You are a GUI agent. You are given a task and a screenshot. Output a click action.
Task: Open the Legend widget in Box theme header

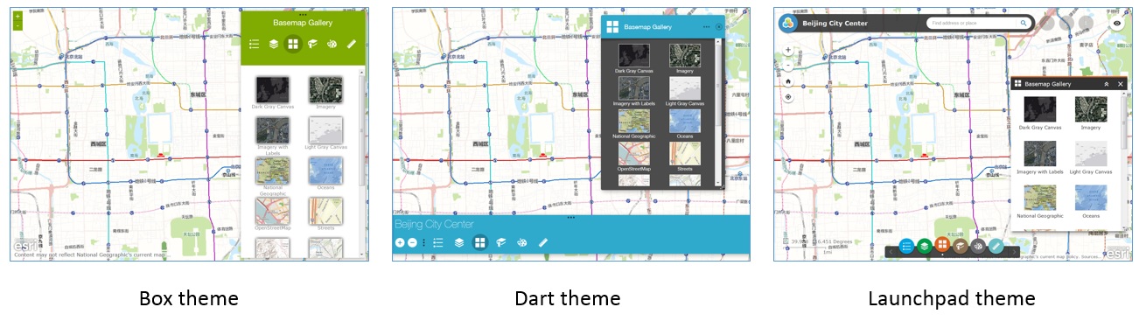pos(254,44)
